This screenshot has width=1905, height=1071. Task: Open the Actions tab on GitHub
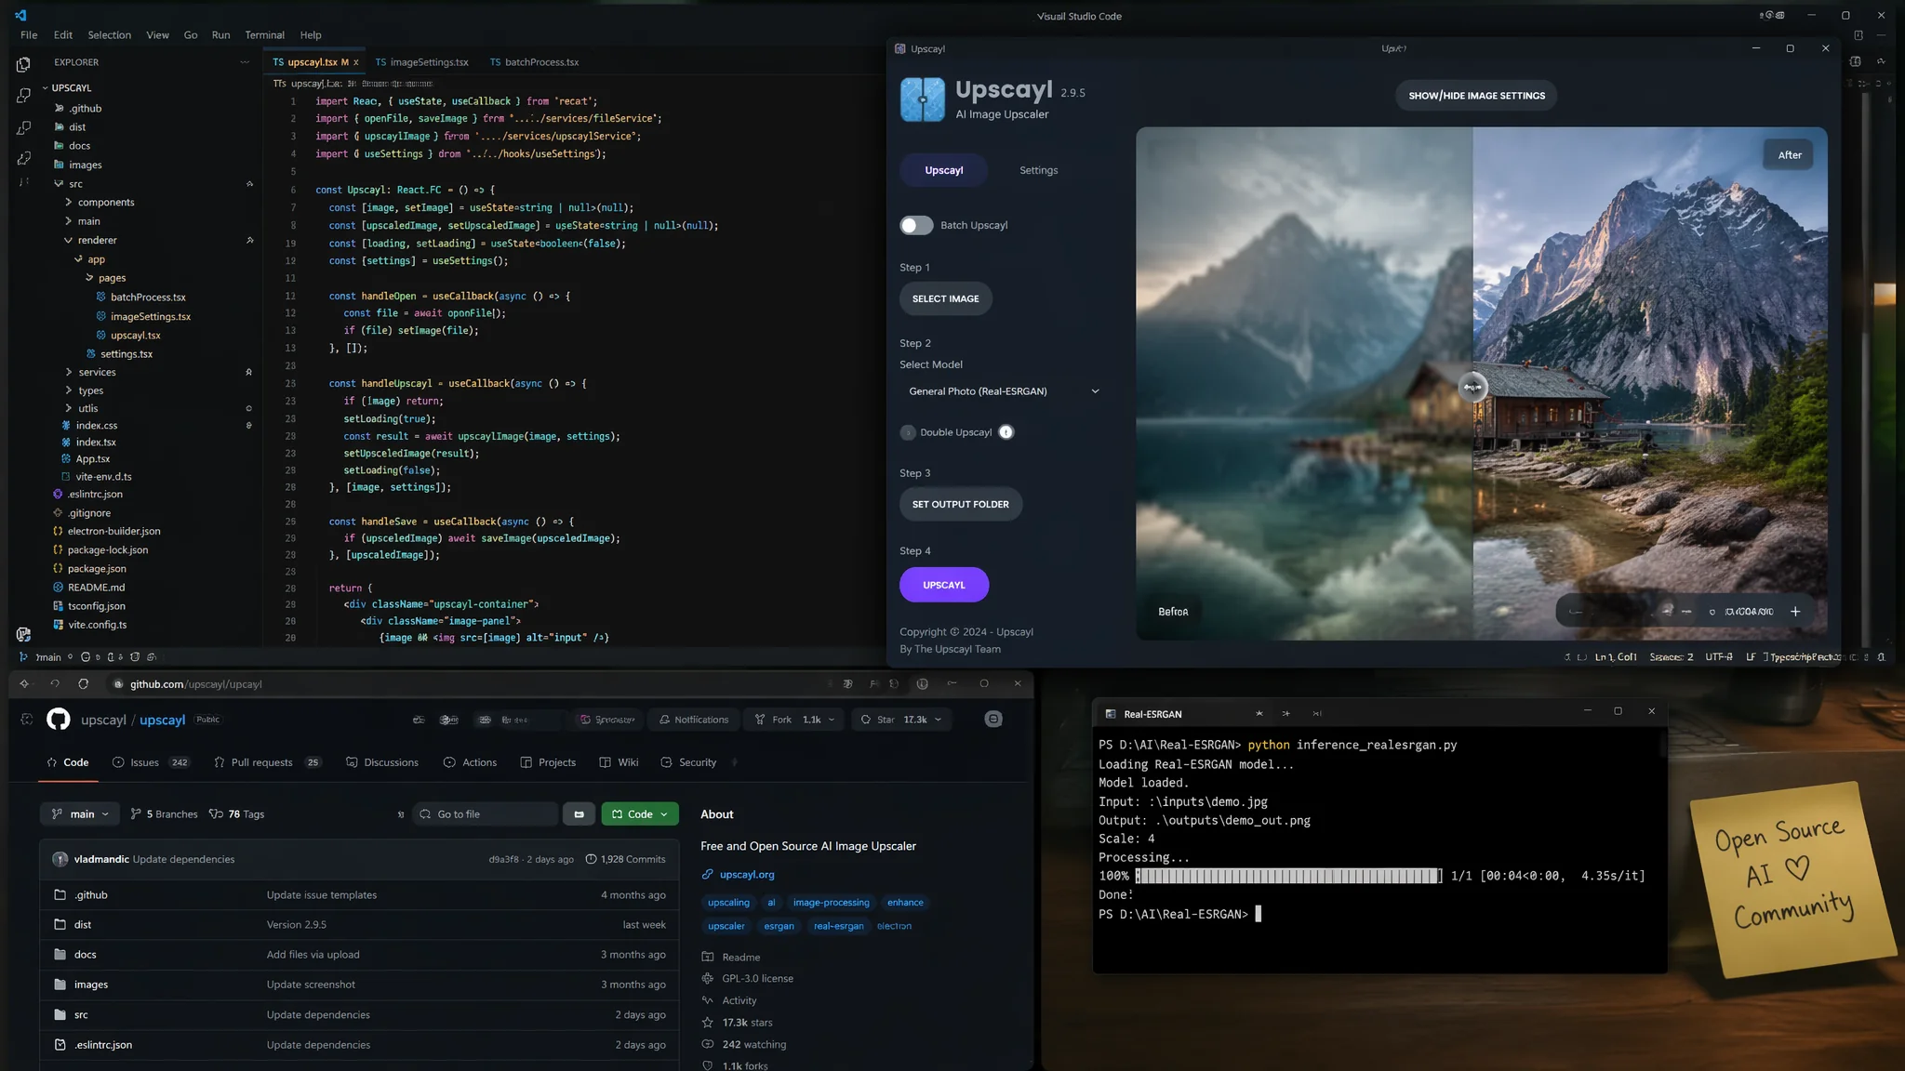click(x=471, y=762)
